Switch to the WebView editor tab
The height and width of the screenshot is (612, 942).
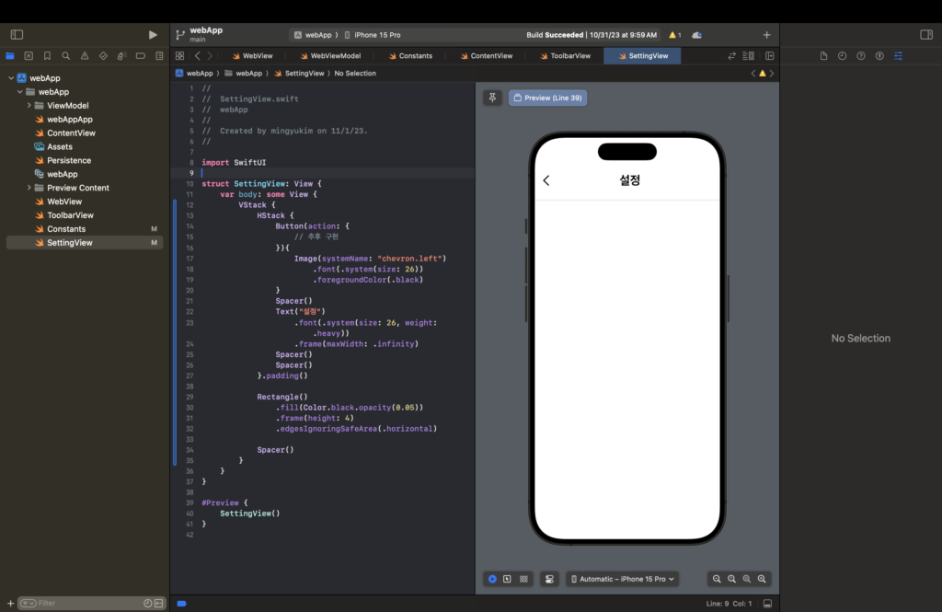tap(252, 56)
